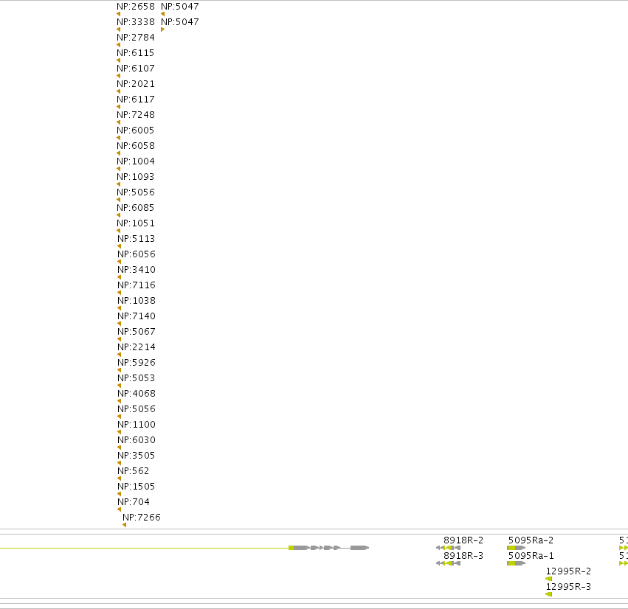Select the NP:1051 feature label

[x=135, y=223]
